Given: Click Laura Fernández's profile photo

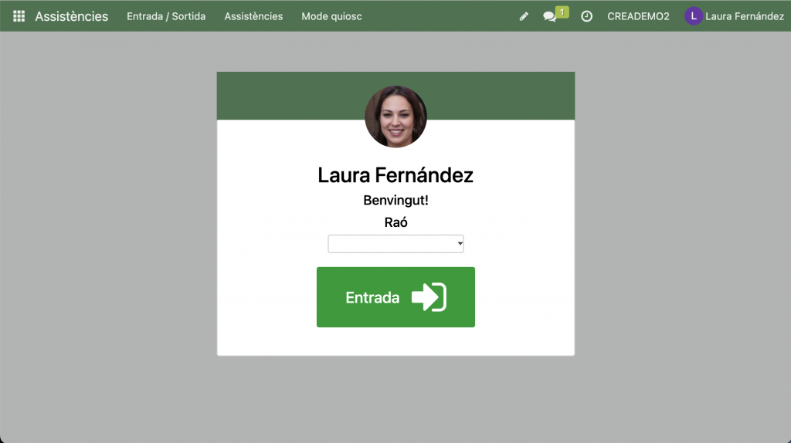Looking at the screenshot, I should pos(395,117).
